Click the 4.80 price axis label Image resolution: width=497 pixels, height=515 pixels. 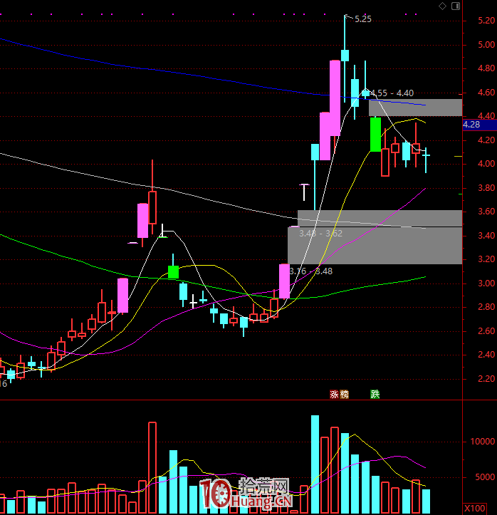(x=486, y=68)
